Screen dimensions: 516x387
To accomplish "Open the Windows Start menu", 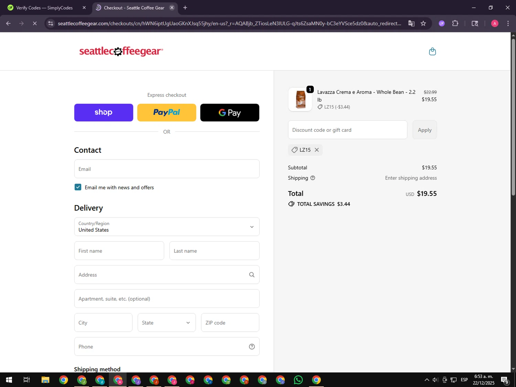I will pos(9,380).
